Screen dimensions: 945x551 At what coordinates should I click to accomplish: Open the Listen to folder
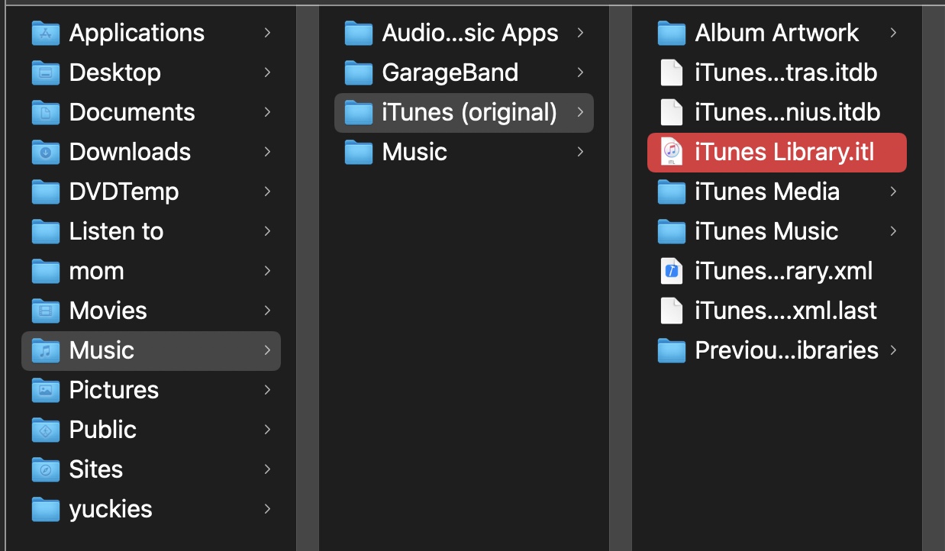(x=116, y=231)
